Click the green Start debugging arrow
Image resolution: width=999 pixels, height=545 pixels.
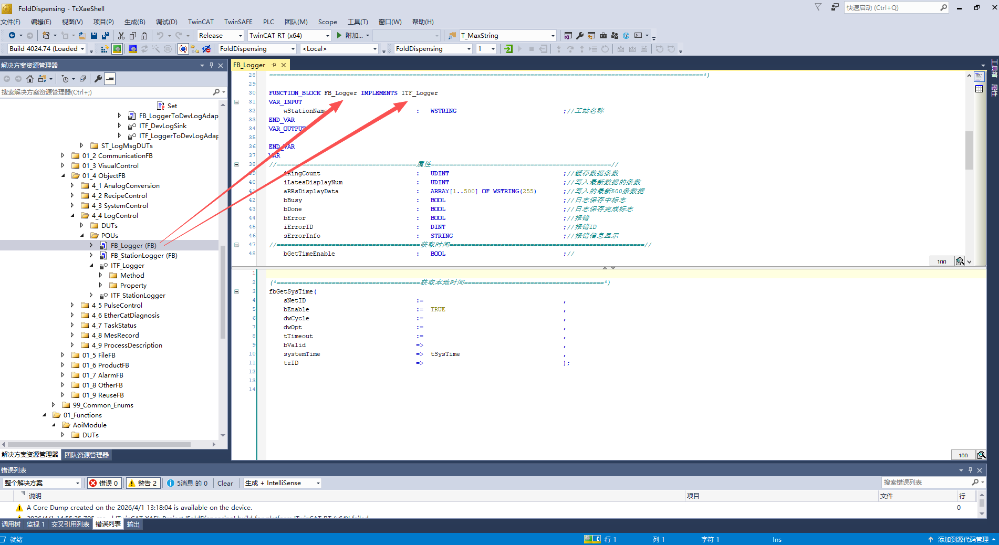click(x=339, y=36)
